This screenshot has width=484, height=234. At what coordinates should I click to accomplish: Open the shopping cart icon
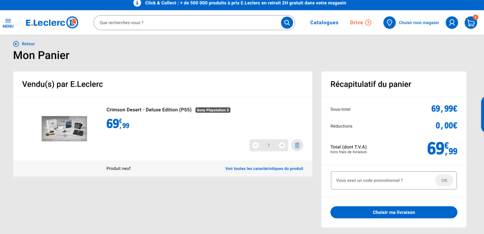click(471, 23)
